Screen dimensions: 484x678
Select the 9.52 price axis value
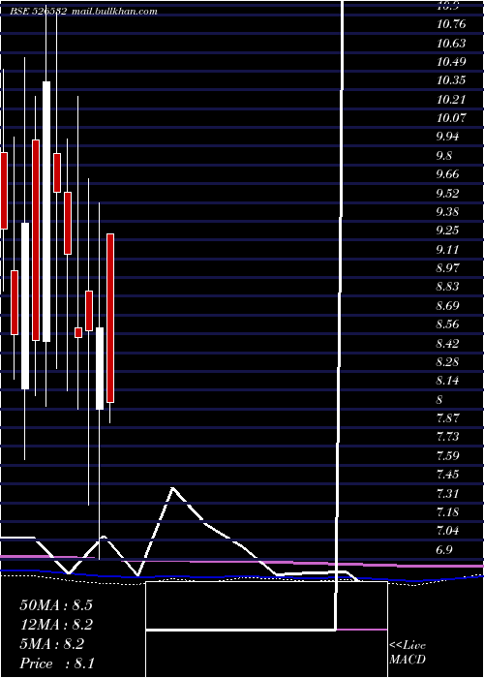[447, 194]
